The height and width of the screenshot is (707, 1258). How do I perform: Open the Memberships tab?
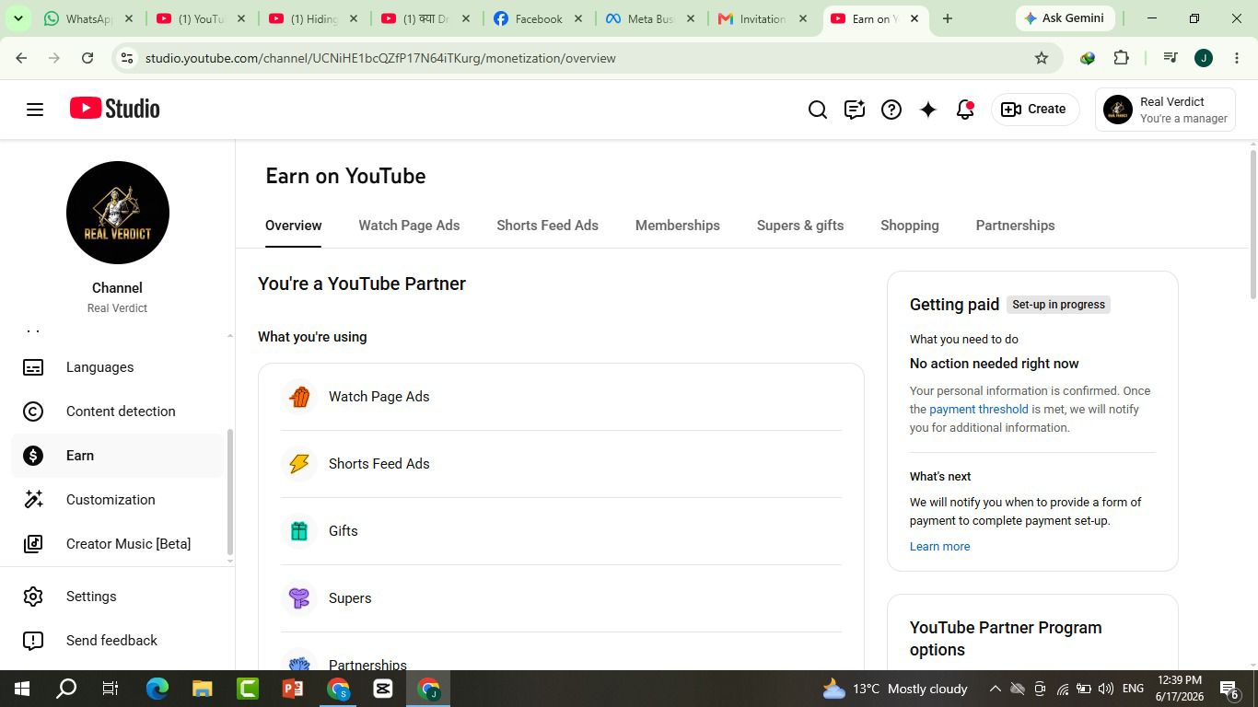coord(678,226)
